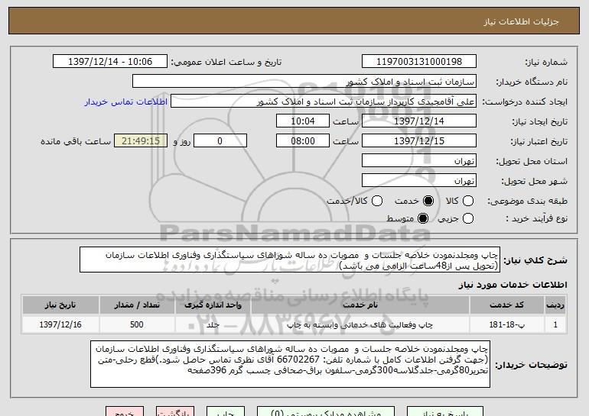This screenshot has height=416, width=589.
Task: Click service name cell چاپ وفعالیت های خدماتی
Action: (360, 324)
